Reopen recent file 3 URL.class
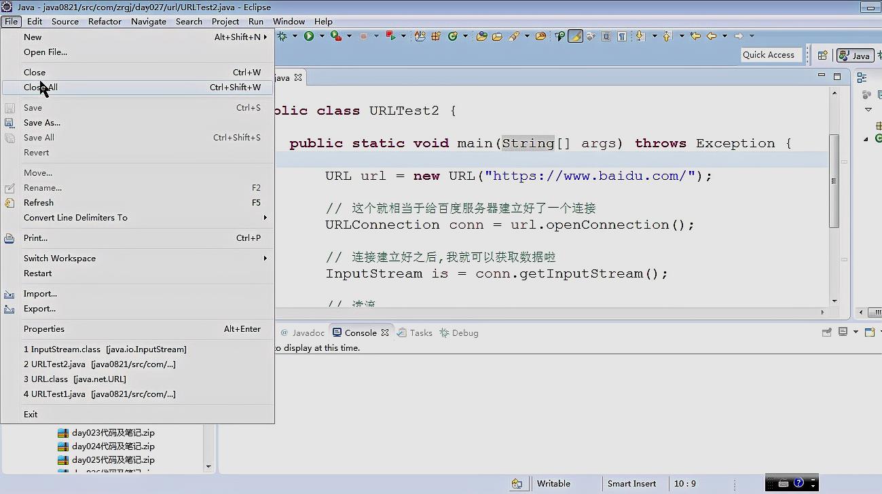 tap(138, 379)
